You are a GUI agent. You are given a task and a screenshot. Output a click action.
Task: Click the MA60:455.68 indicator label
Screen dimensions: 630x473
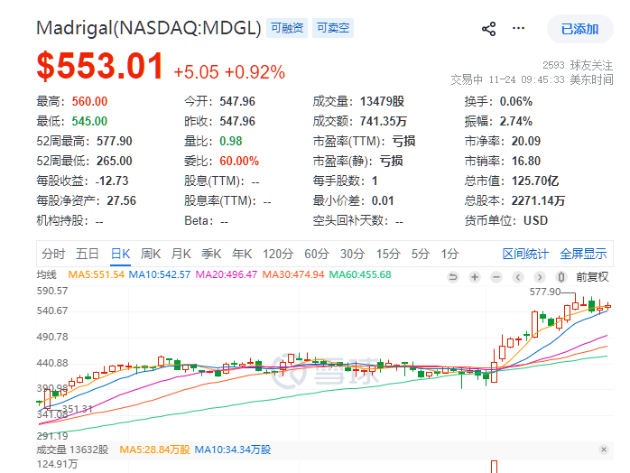(x=360, y=275)
